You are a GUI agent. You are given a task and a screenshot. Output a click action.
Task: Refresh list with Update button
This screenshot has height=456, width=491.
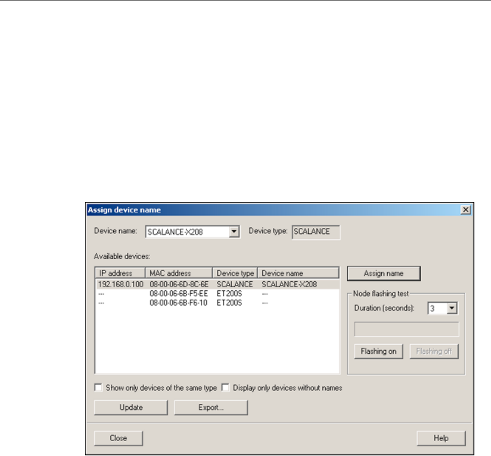pos(131,407)
